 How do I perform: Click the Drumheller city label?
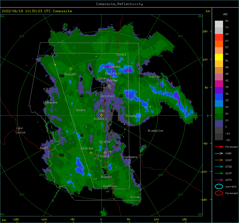pos(156,131)
